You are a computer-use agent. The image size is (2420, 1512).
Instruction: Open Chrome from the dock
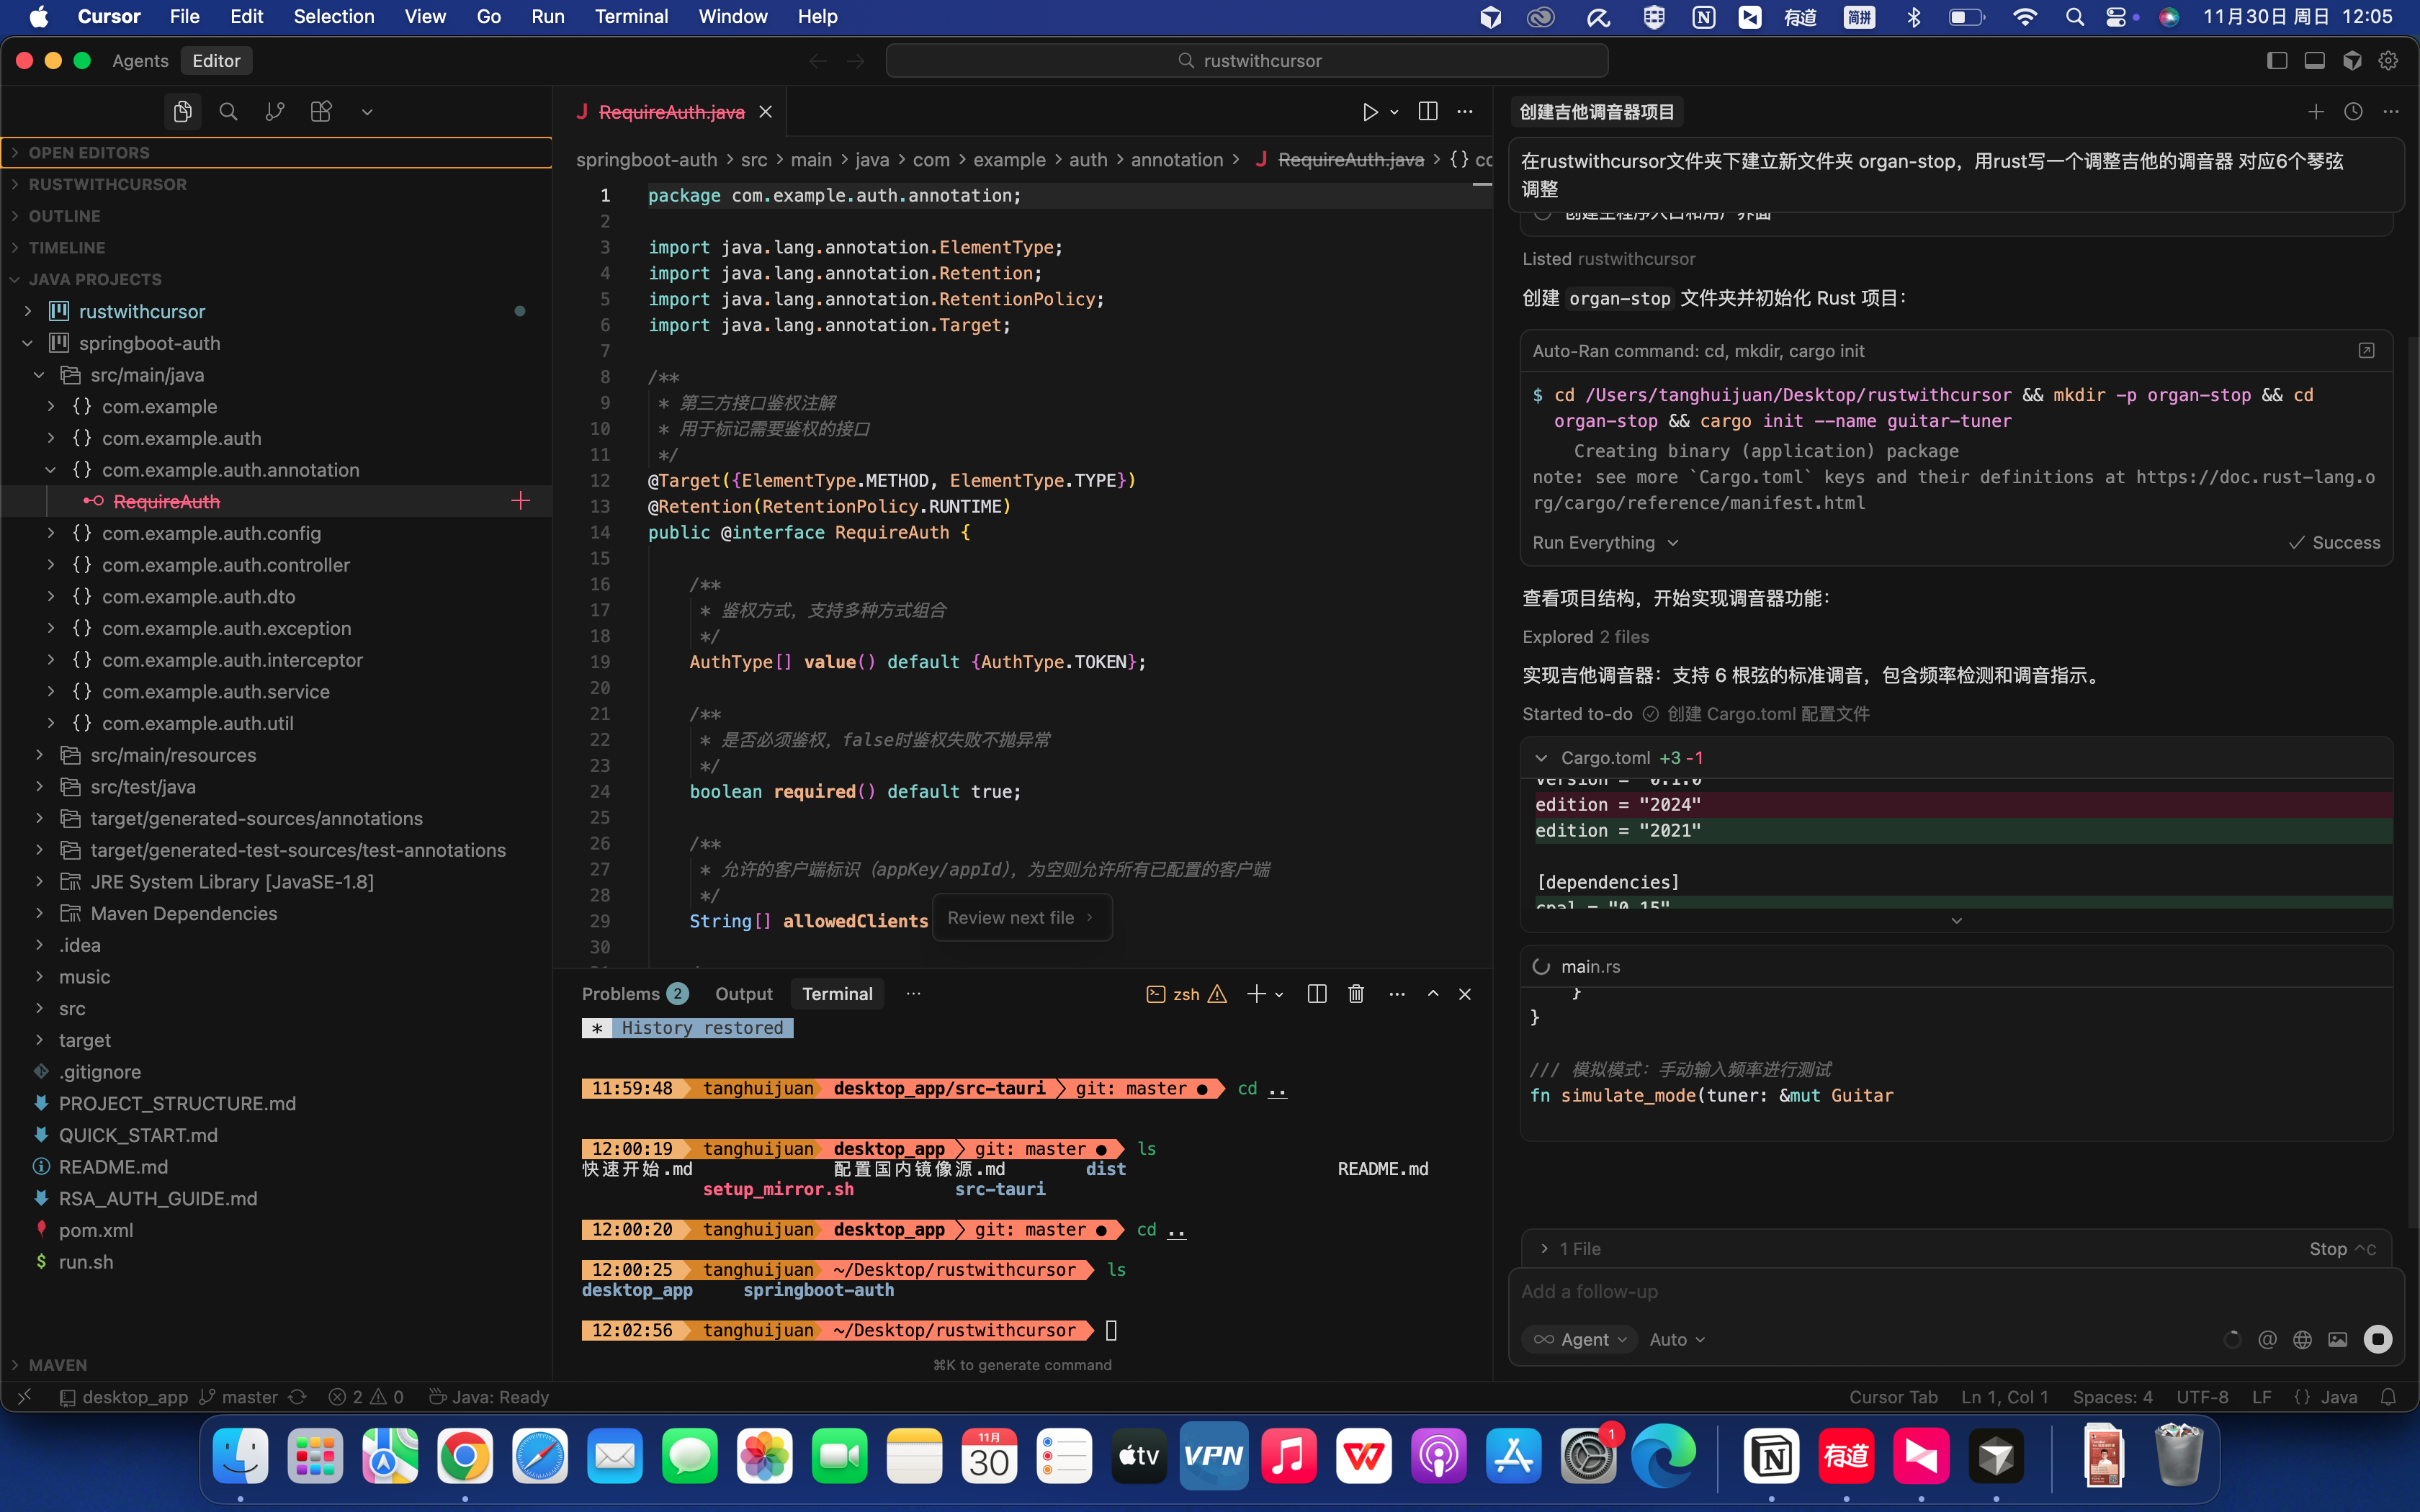pyautogui.click(x=465, y=1457)
